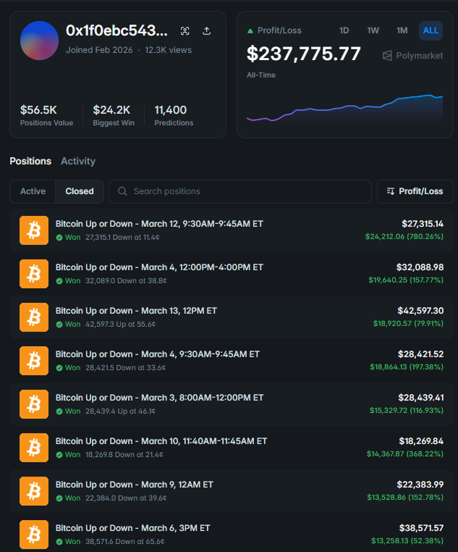458x552 pixels.
Task: Open Bitcoin Up or Down March 9, 12AM ET
Action: point(135,485)
